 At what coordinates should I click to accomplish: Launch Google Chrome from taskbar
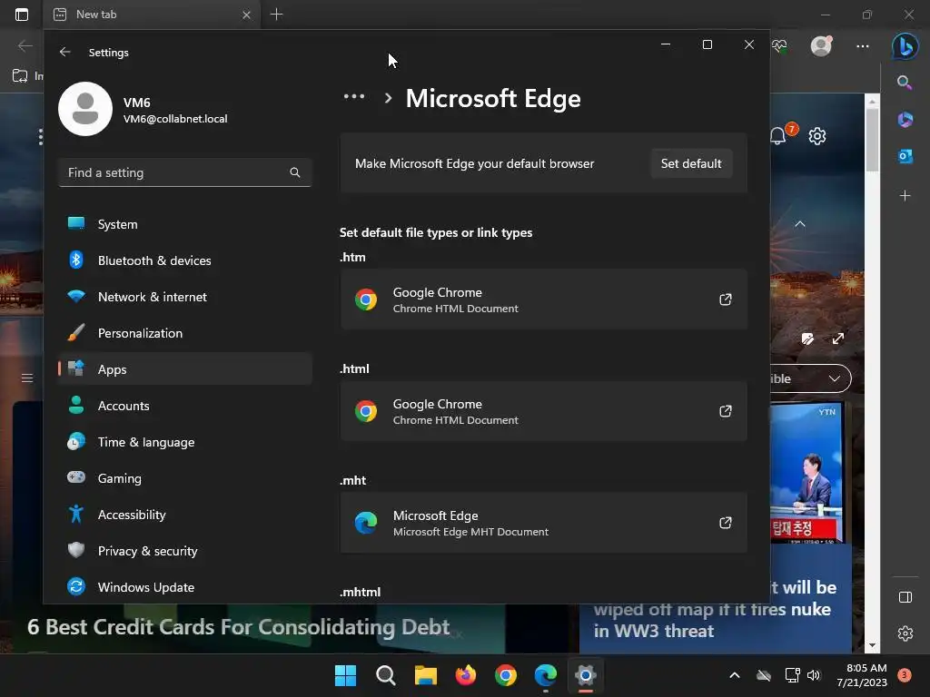[x=506, y=675]
